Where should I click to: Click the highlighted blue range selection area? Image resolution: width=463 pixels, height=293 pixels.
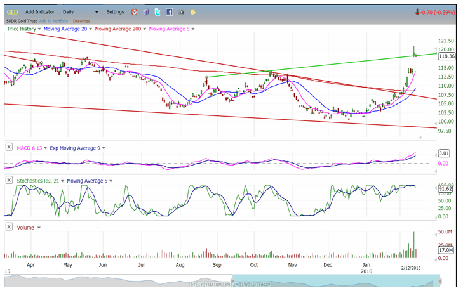click(x=335, y=280)
